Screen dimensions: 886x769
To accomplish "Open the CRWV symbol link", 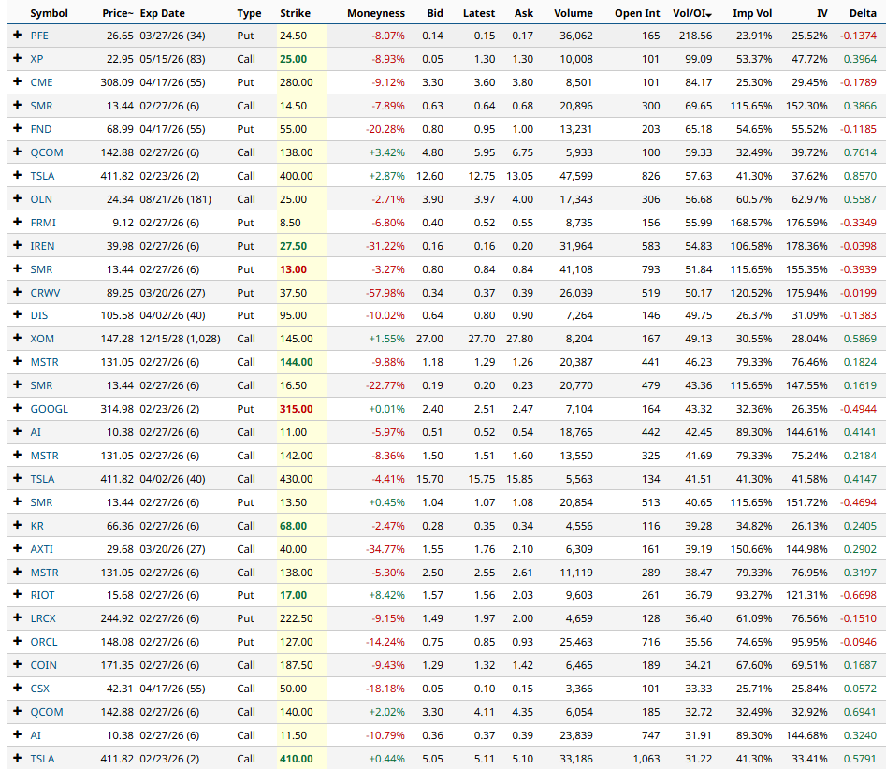I will [45, 293].
